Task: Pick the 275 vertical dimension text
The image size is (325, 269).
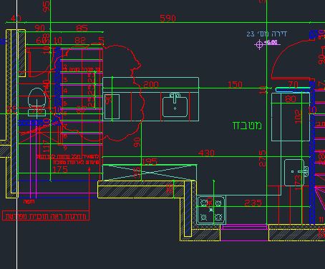Action: click(x=262, y=158)
